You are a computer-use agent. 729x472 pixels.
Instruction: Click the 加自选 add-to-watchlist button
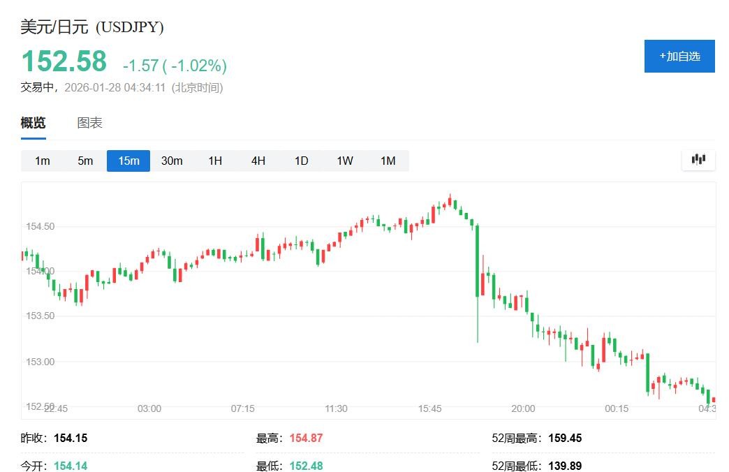click(x=679, y=56)
